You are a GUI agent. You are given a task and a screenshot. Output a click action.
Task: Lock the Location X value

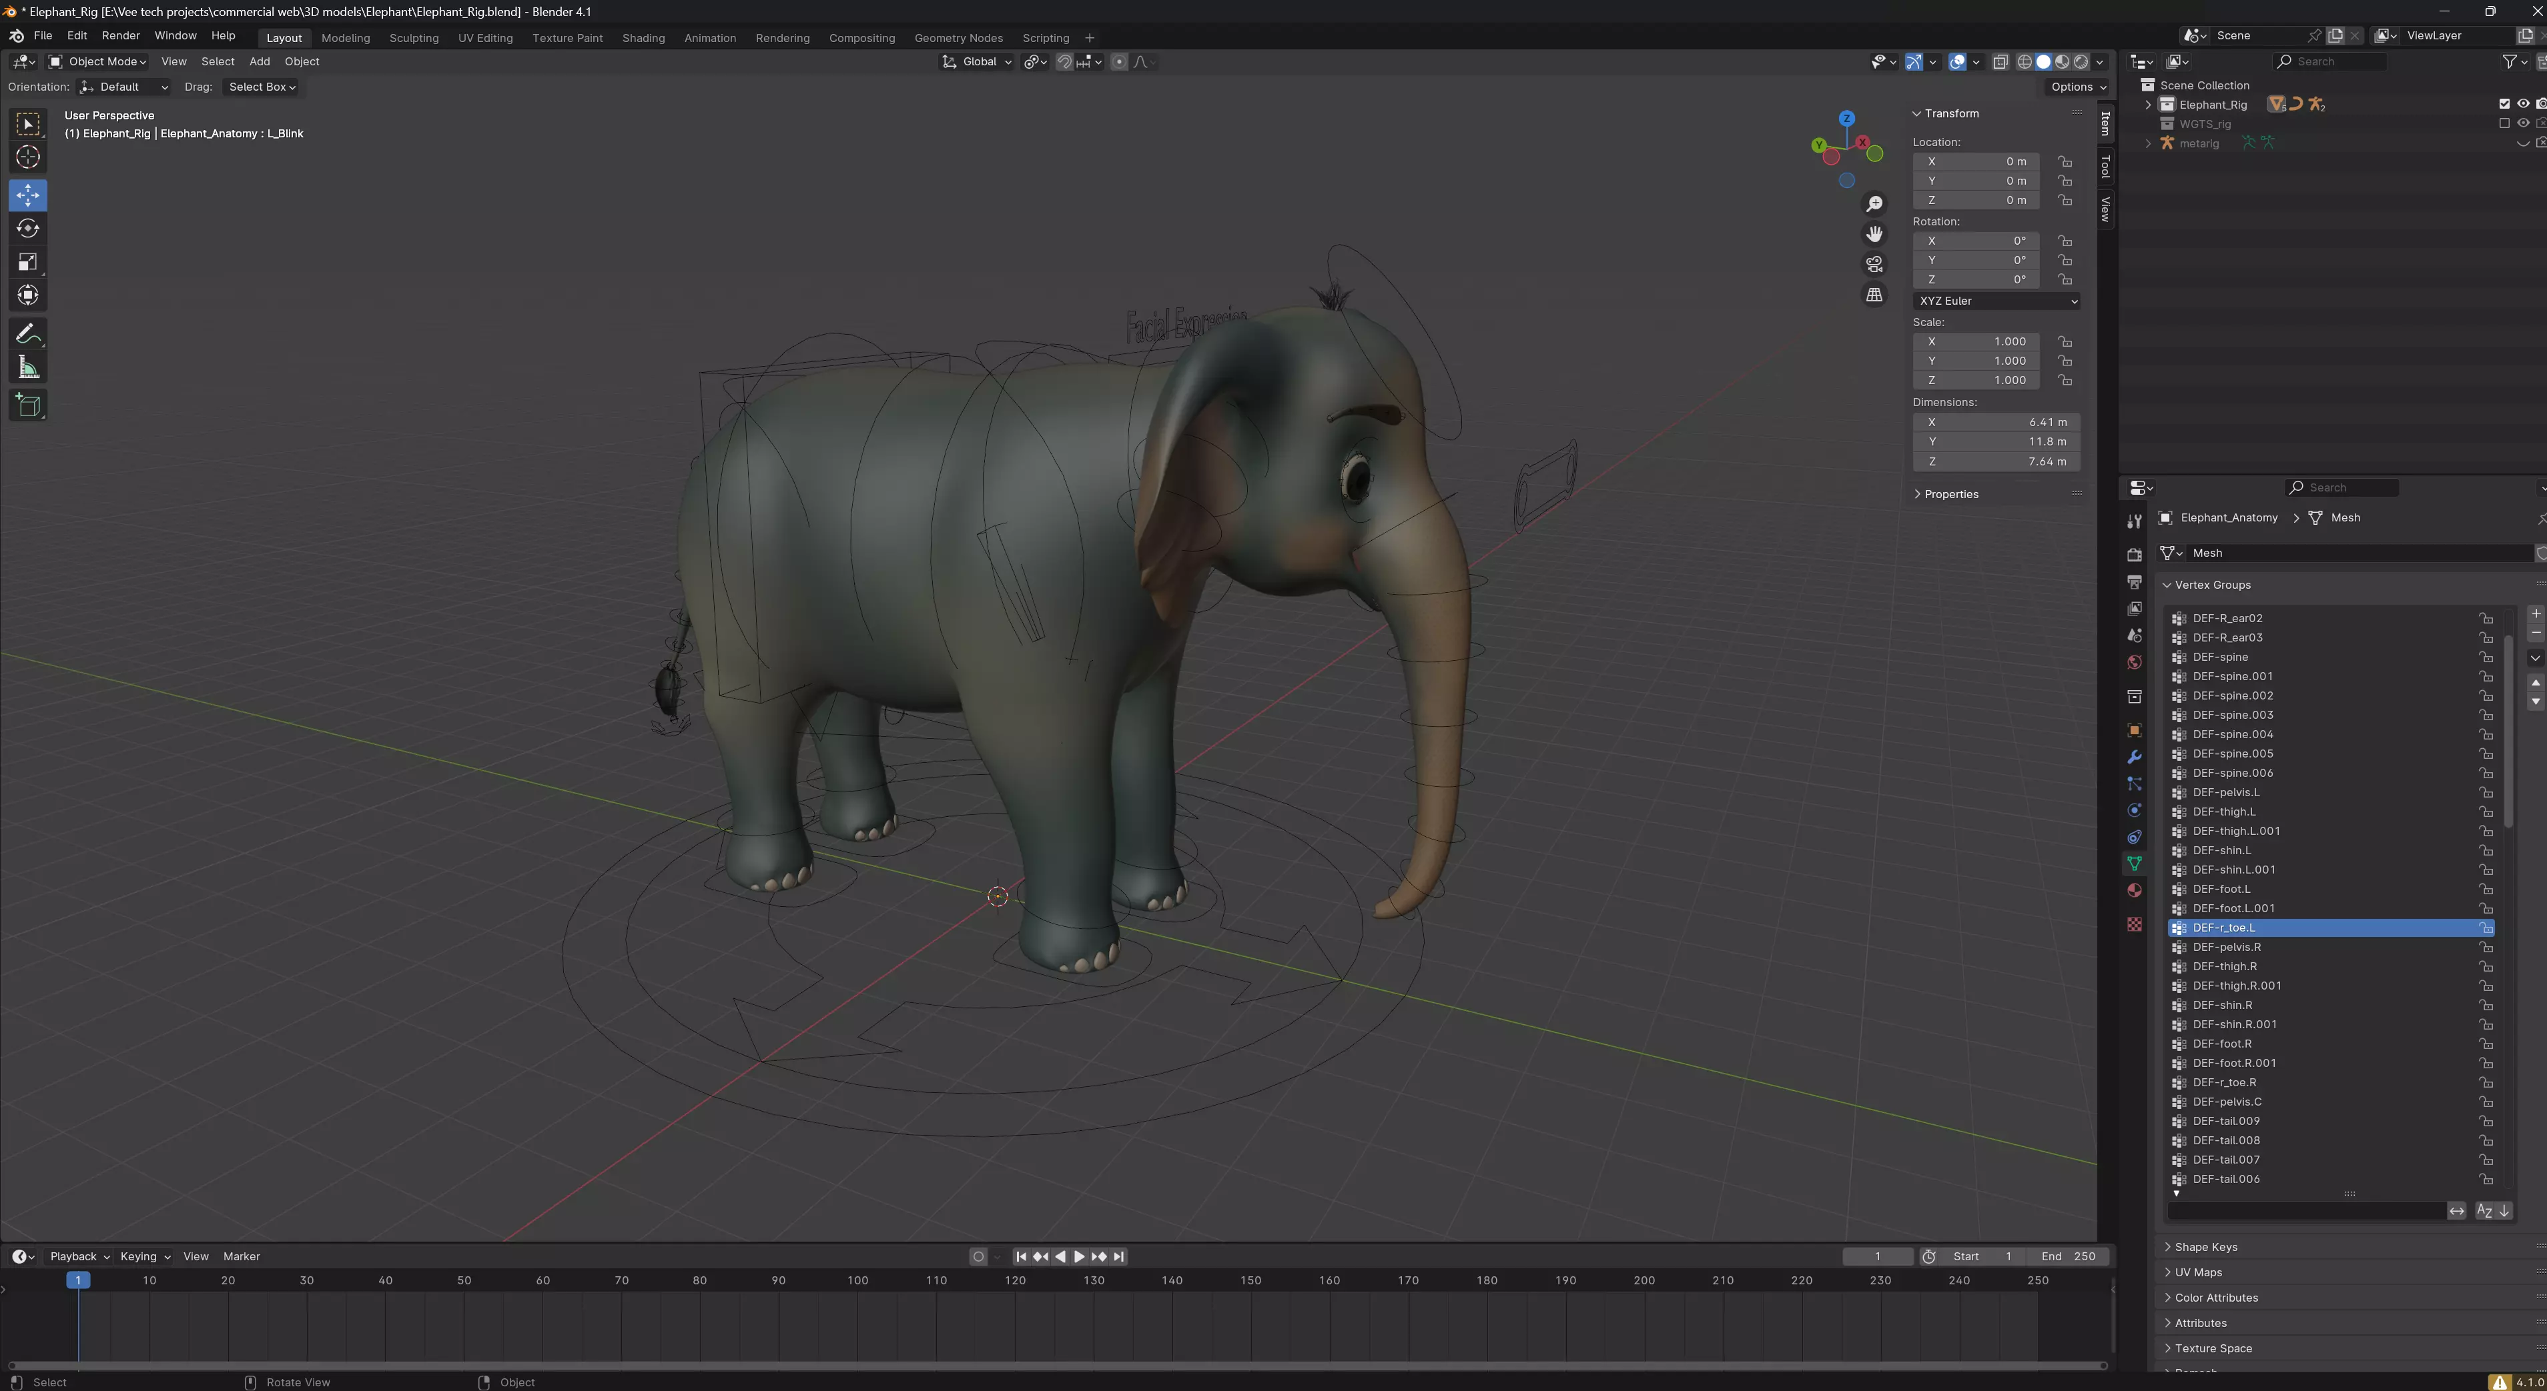tap(2065, 161)
